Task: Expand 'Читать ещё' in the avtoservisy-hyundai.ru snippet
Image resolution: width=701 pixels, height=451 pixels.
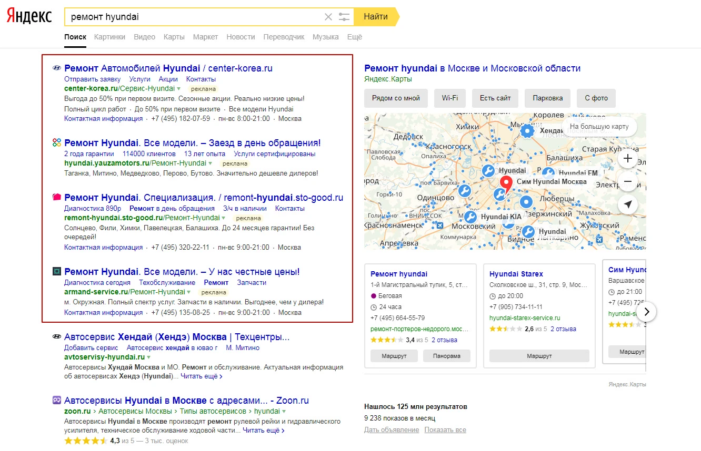Action: 201,376
